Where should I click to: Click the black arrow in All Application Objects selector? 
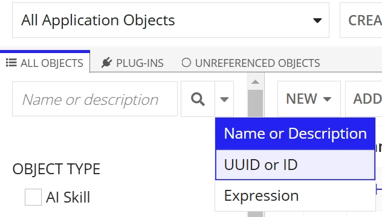317,20
